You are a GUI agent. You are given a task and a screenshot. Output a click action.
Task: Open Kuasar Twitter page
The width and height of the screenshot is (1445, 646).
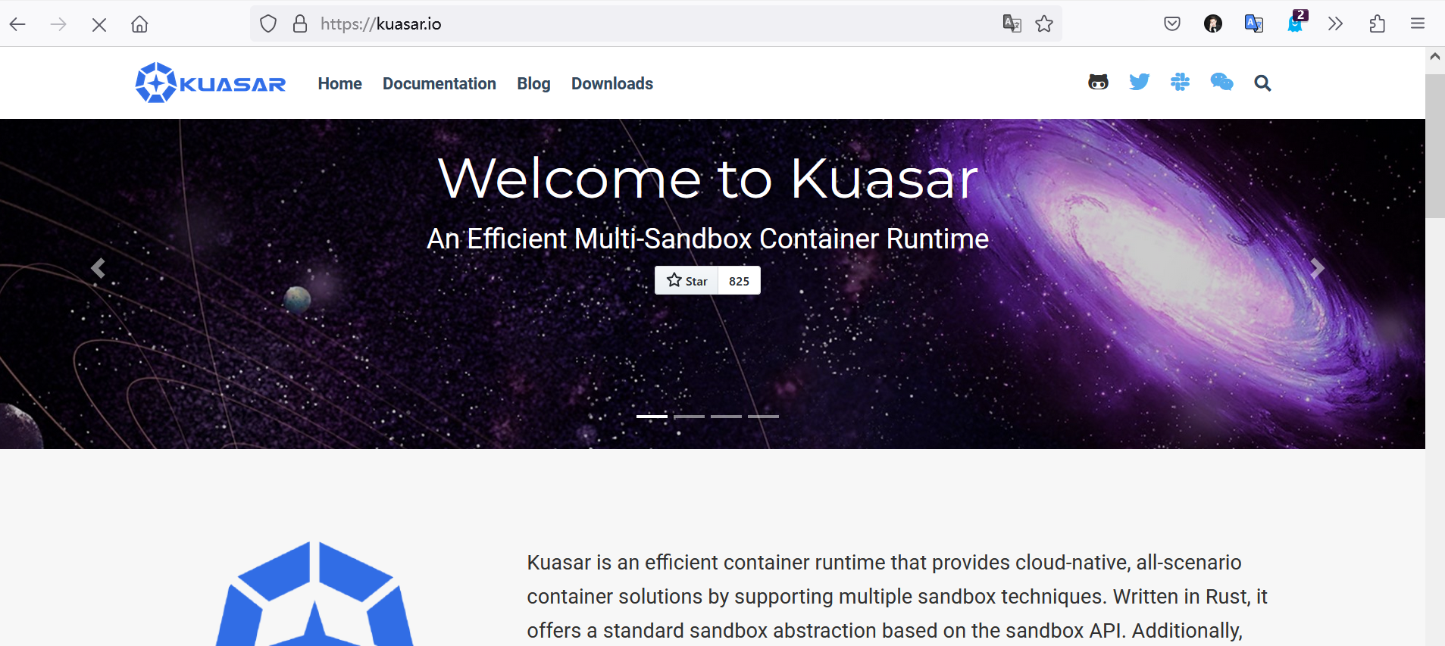1139,83
